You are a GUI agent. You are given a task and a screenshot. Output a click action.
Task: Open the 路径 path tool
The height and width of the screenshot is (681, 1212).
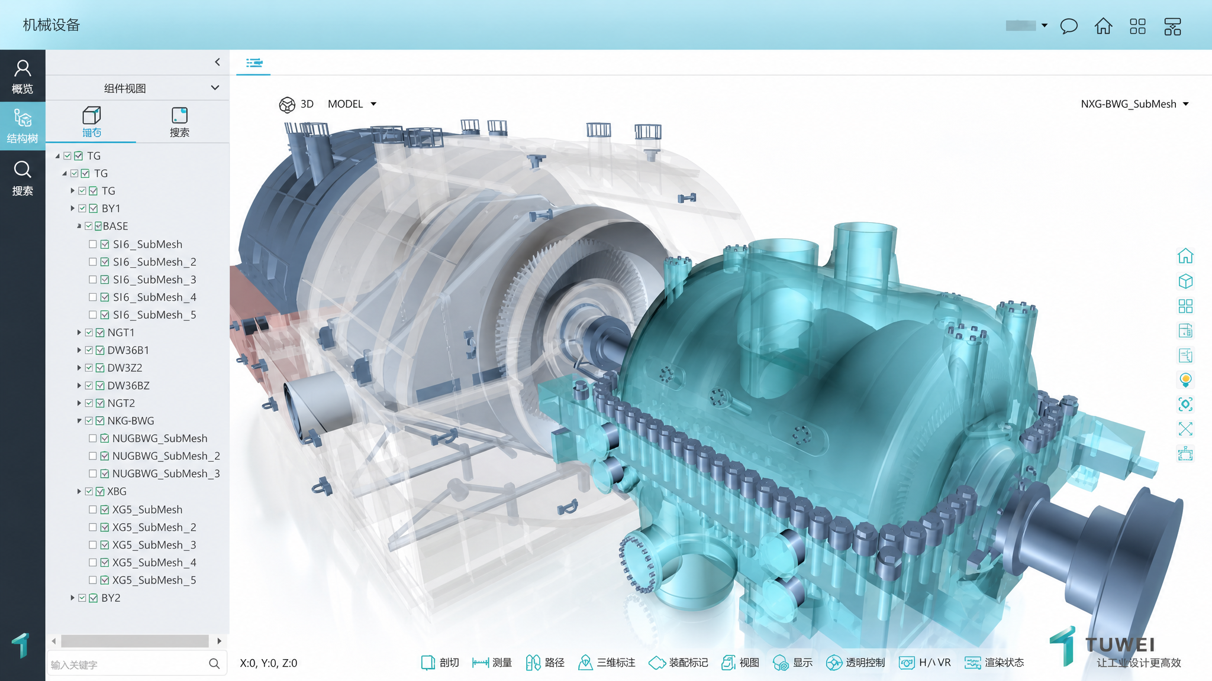pyautogui.click(x=545, y=663)
